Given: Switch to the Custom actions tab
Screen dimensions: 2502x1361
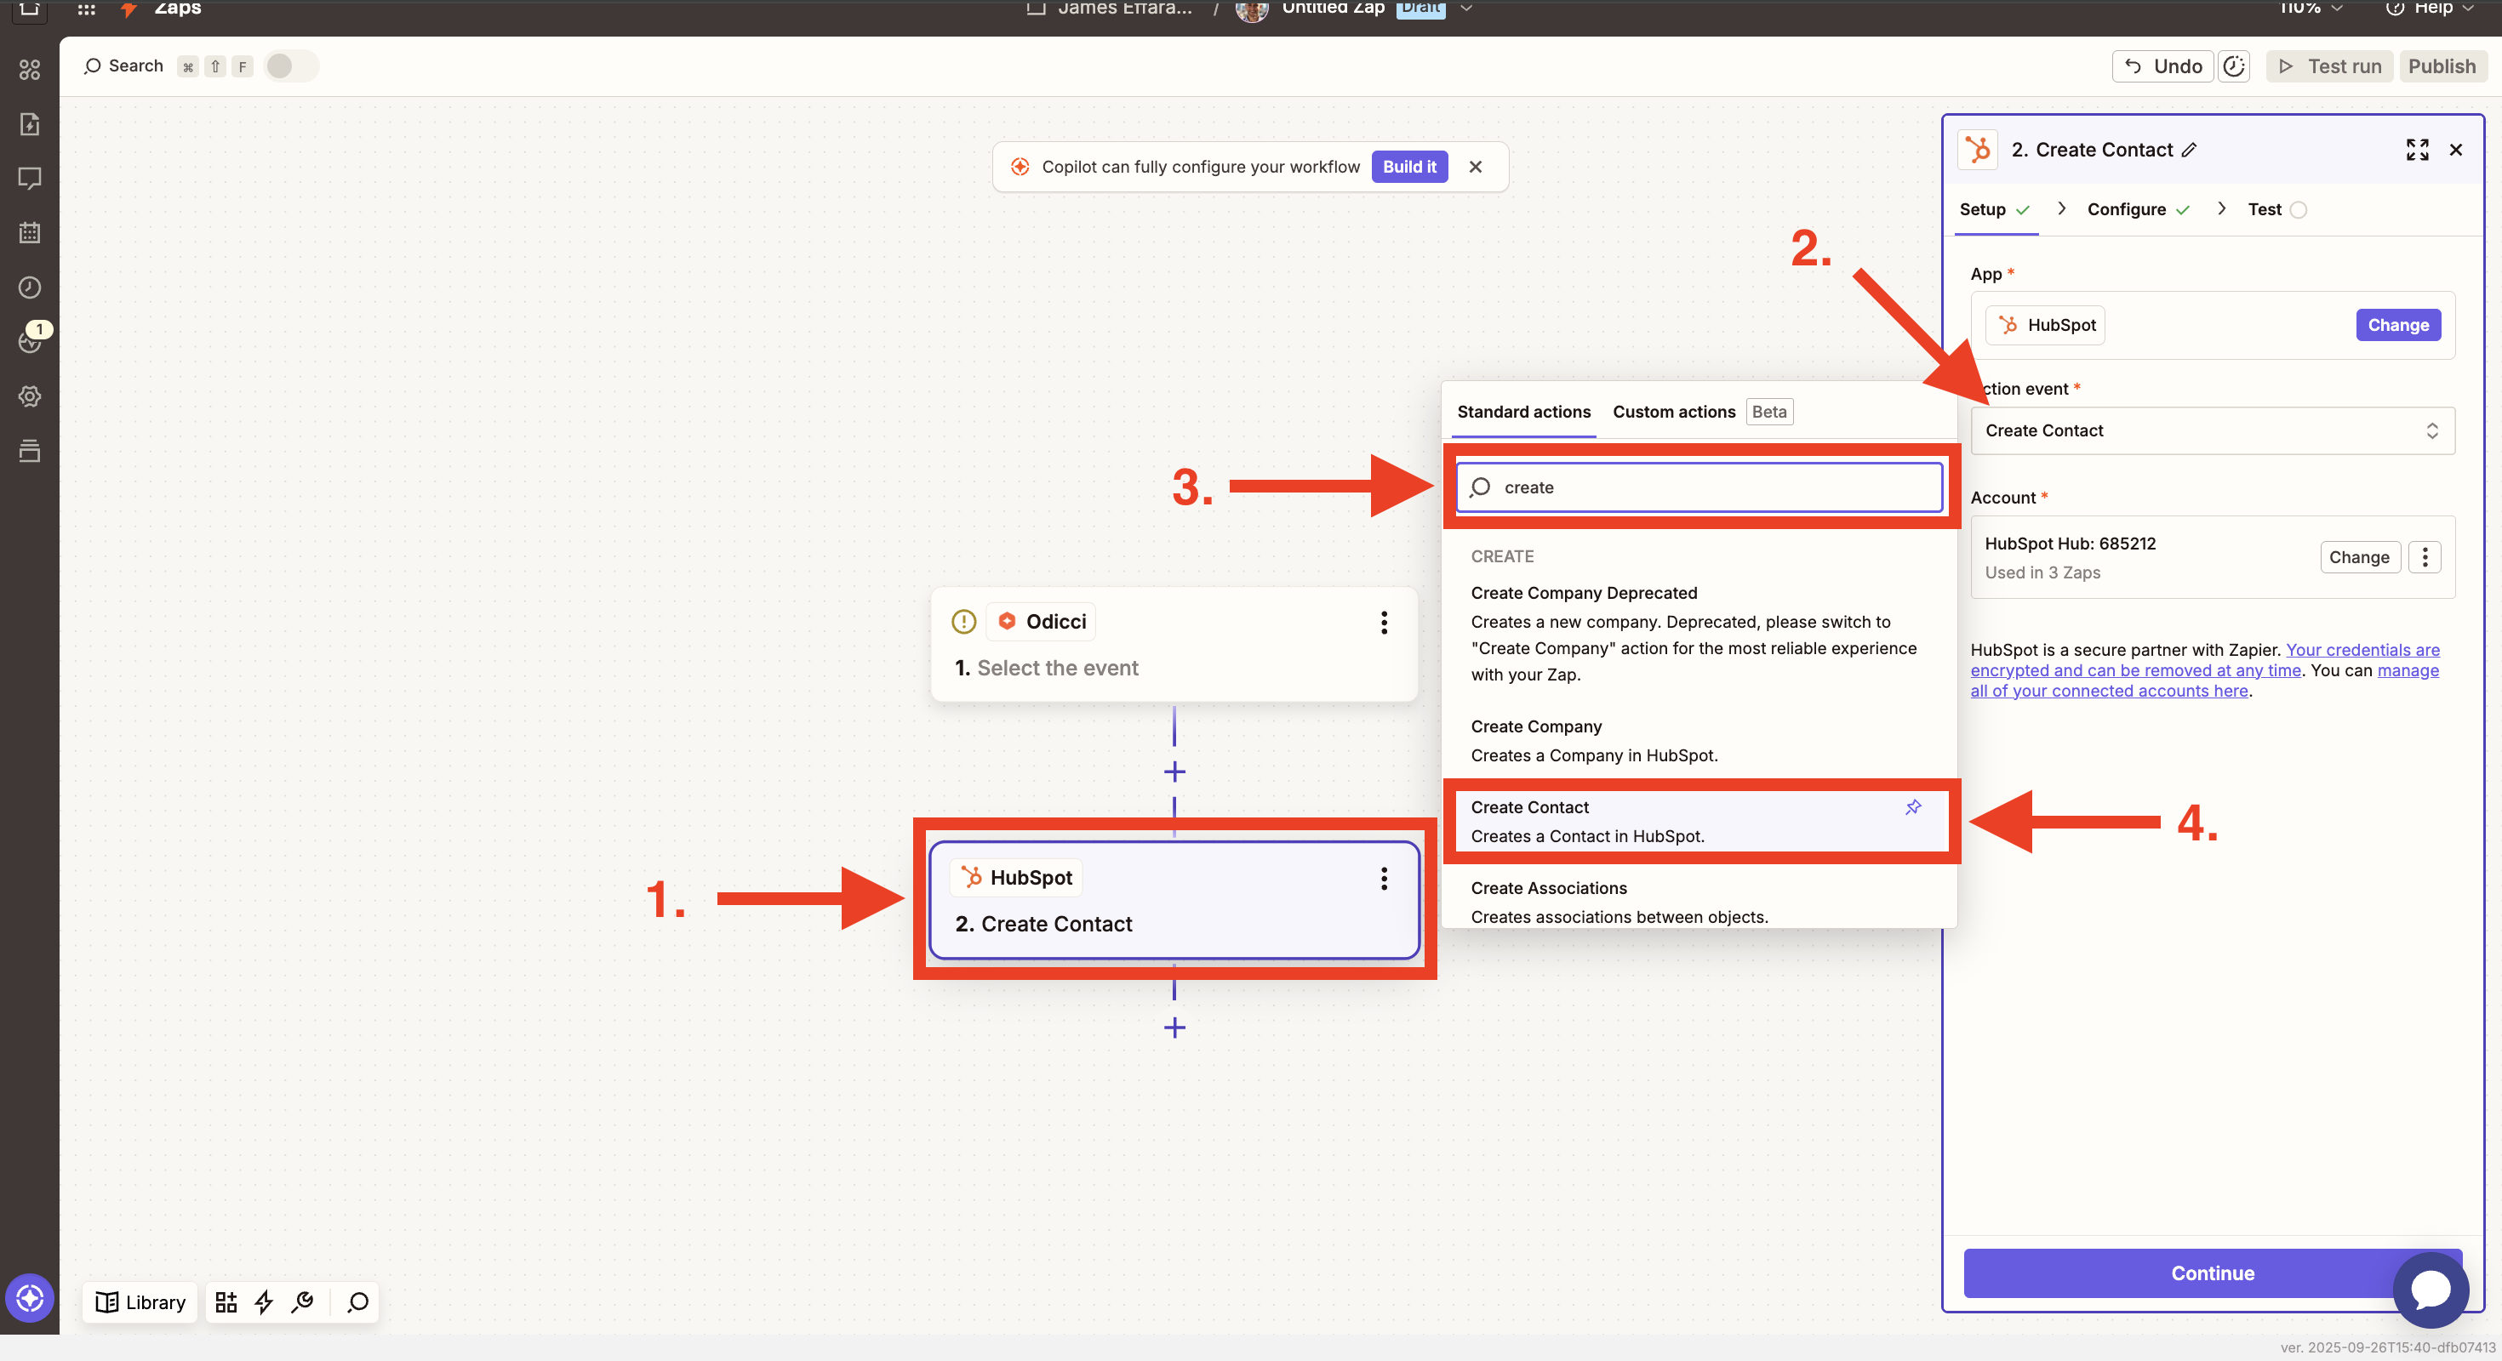Looking at the screenshot, I should tap(1672, 412).
